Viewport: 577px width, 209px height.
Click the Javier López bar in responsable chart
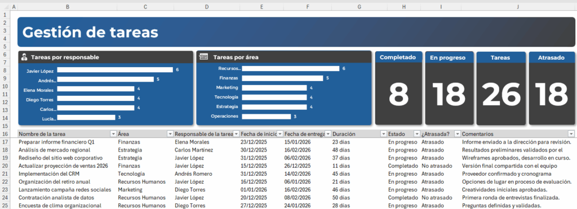tap(115, 69)
